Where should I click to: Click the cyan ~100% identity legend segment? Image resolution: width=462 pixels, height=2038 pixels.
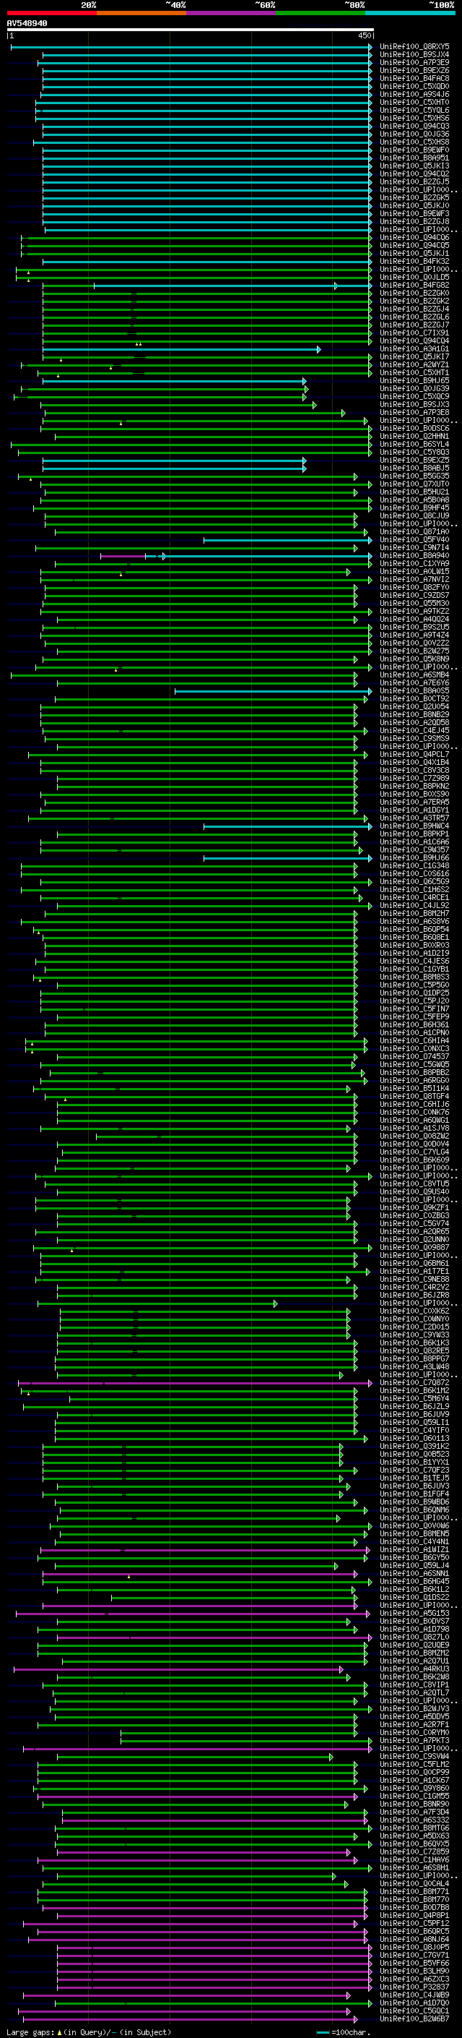click(x=410, y=13)
